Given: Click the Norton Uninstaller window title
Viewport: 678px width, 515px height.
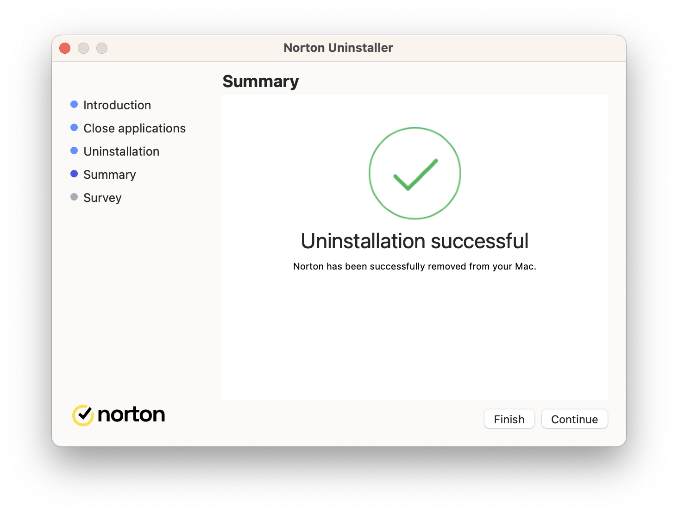Looking at the screenshot, I should point(339,48).
